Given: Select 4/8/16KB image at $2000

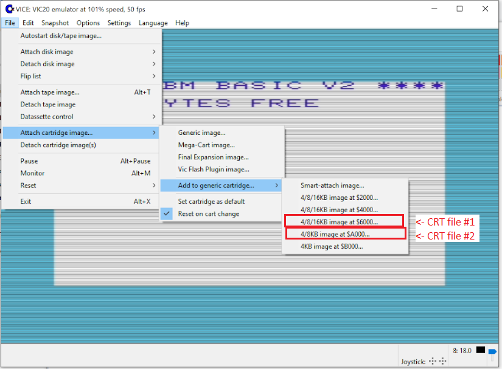Looking at the screenshot, I should tap(345, 198).
